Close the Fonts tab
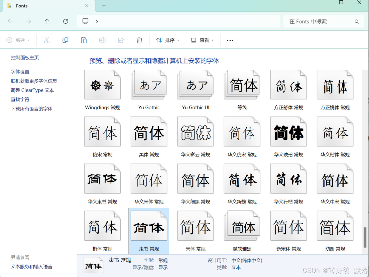 click(87, 6)
